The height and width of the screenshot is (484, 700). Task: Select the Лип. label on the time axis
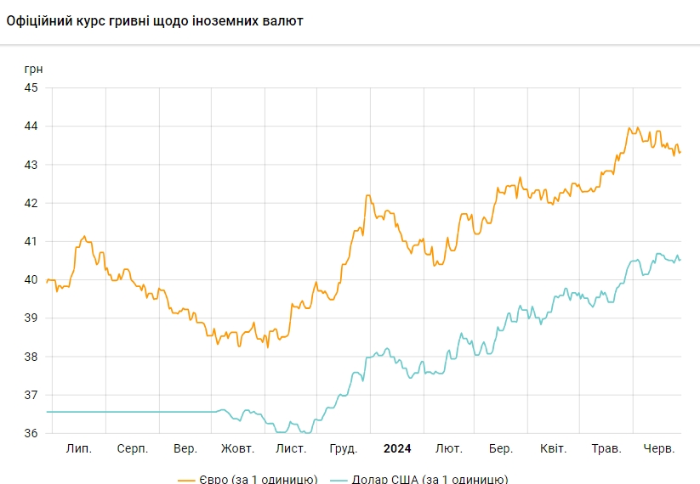click(x=79, y=448)
